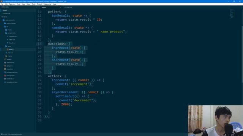
Task: Click the markdown icon beside README.md
Action: 5,79
